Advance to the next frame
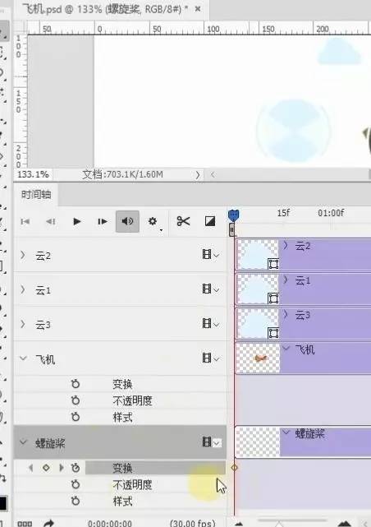The height and width of the screenshot is (527, 371). pyautogui.click(x=103, y=221)
